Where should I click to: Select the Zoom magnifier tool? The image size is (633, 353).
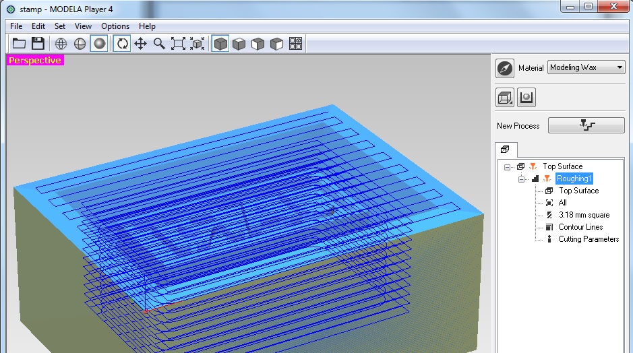point(159,44)
